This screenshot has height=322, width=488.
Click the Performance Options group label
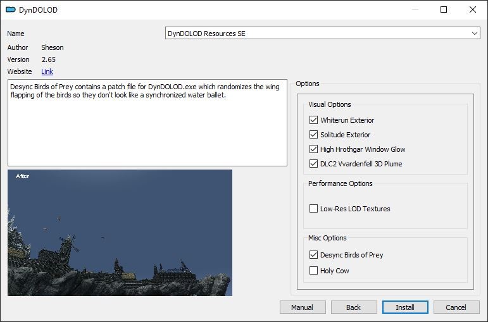(x=340, y=183)
